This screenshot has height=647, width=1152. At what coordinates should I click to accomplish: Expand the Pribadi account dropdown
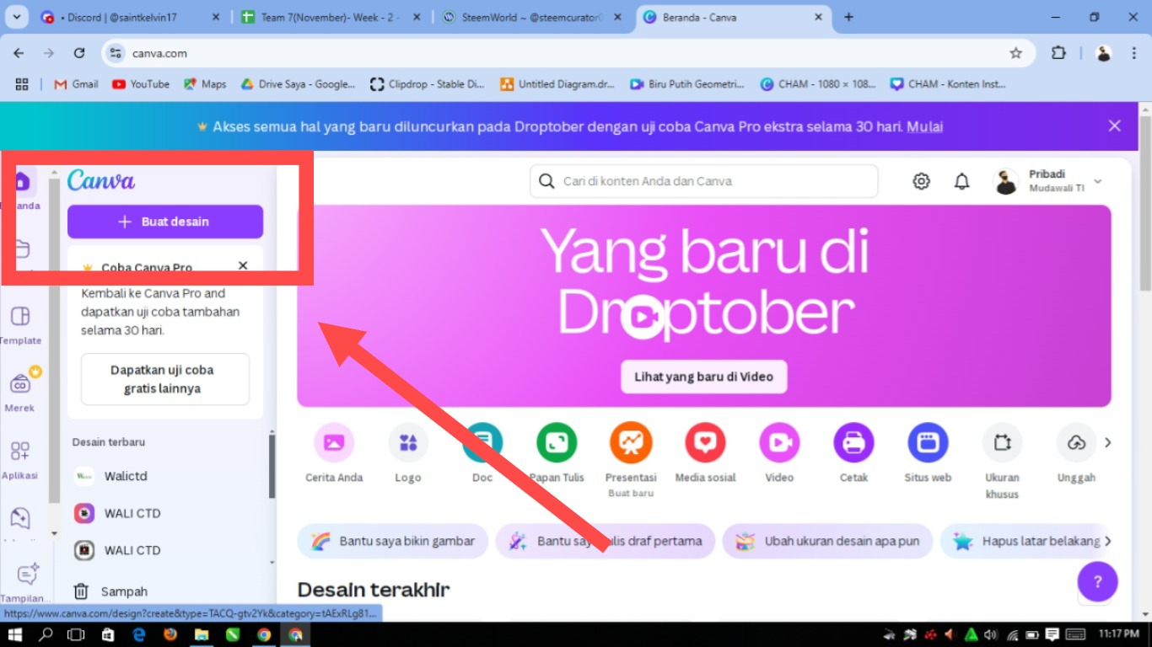(x=1098, y=181)
